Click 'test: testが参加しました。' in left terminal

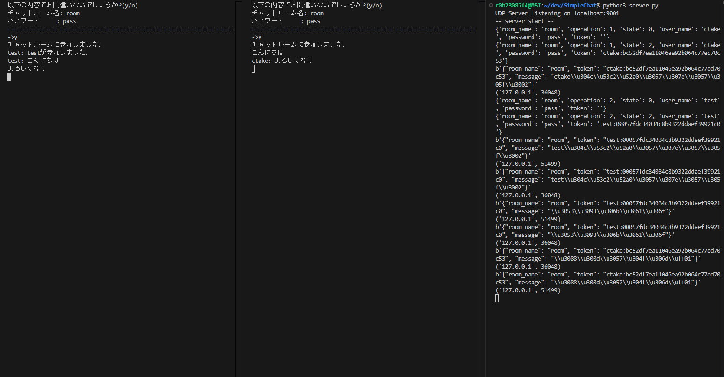[49, 53]
